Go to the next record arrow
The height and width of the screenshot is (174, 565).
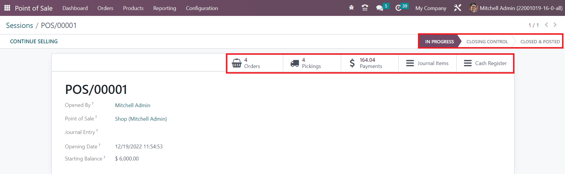click(555, 25)
